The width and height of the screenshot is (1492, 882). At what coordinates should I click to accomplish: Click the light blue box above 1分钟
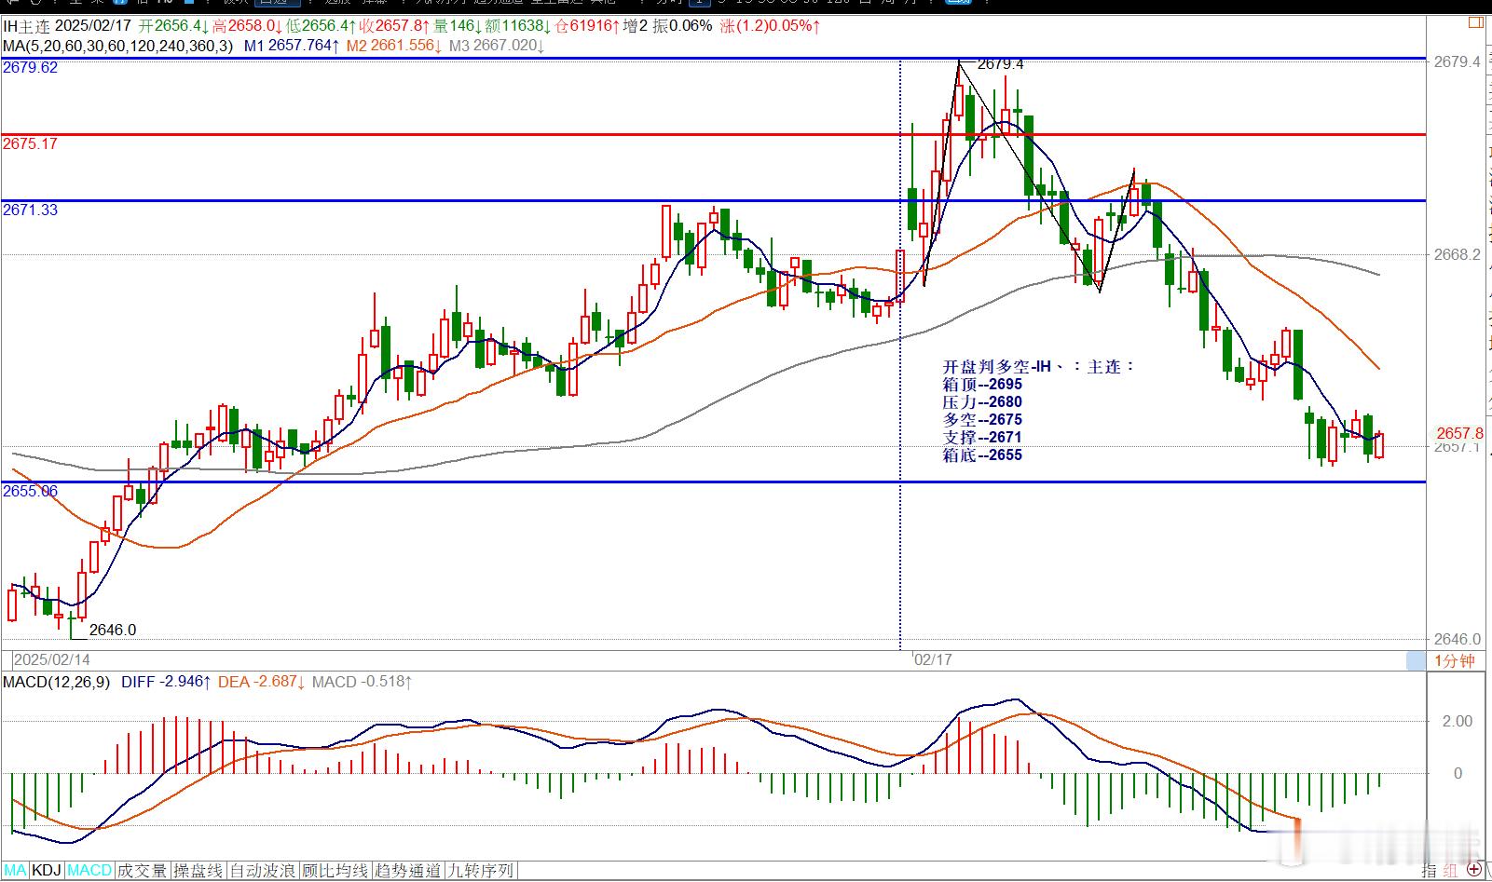[x=1415, y=660]
